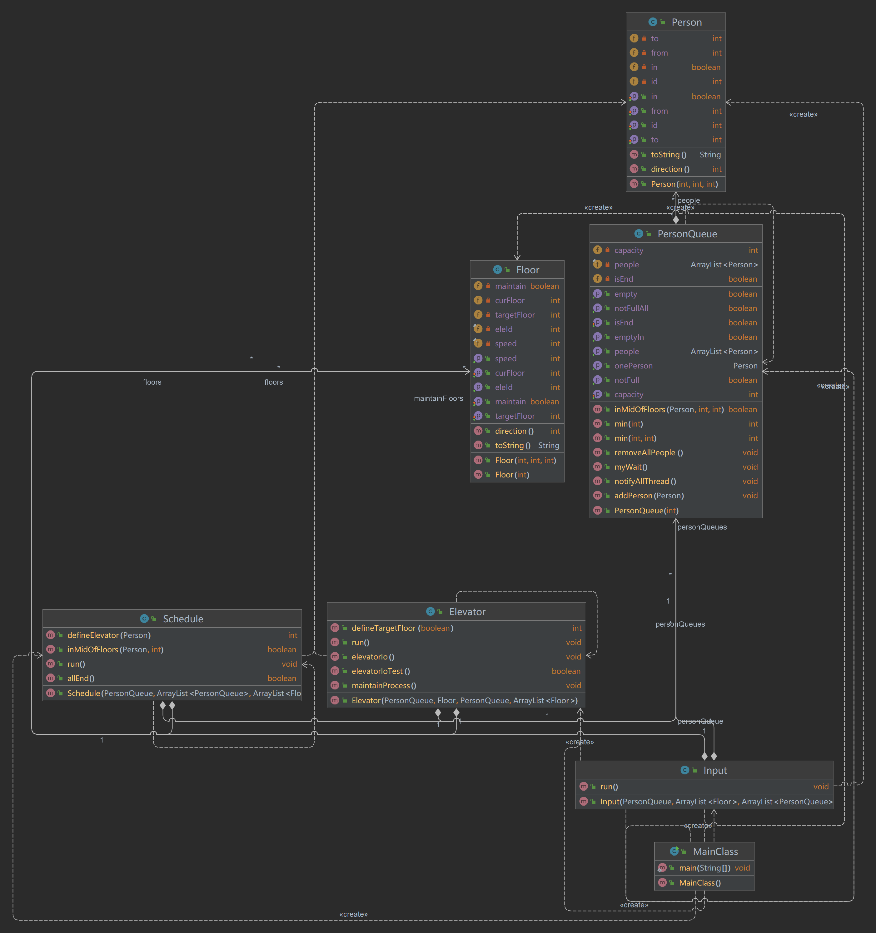Click the elevatorIo() method in Elevator
Viewport: 876px width, 933px height.
[x=456, y=657]
